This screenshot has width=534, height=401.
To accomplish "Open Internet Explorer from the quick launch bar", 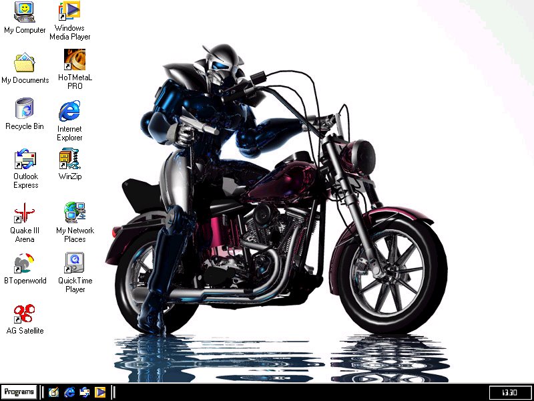I will [x=69, y=392].
